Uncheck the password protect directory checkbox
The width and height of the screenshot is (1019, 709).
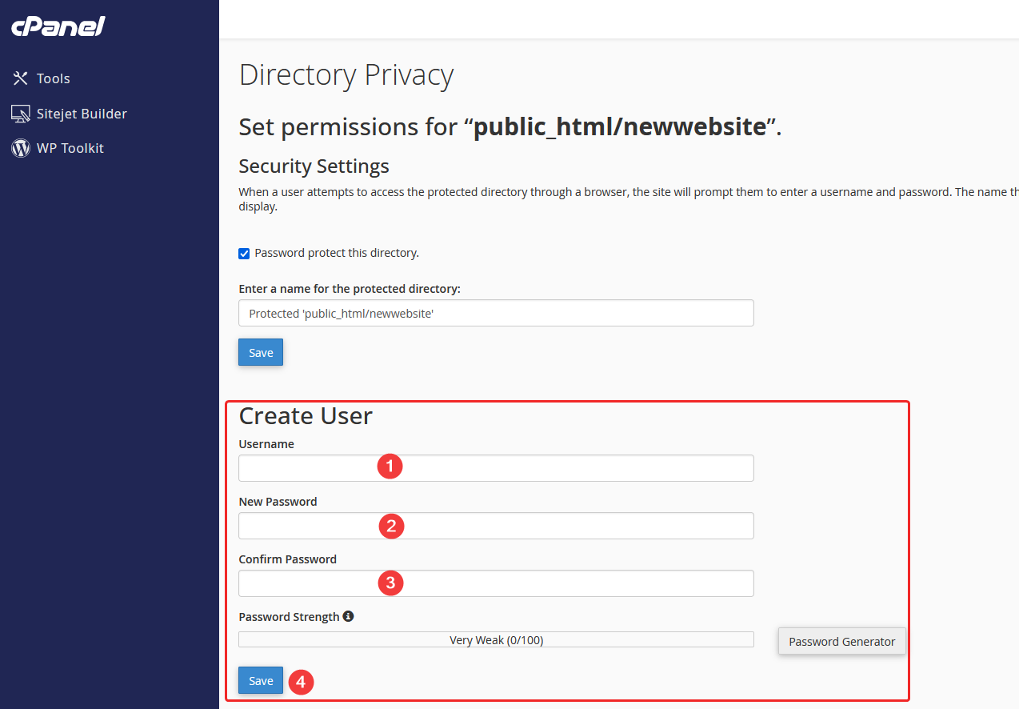point(245,254)
